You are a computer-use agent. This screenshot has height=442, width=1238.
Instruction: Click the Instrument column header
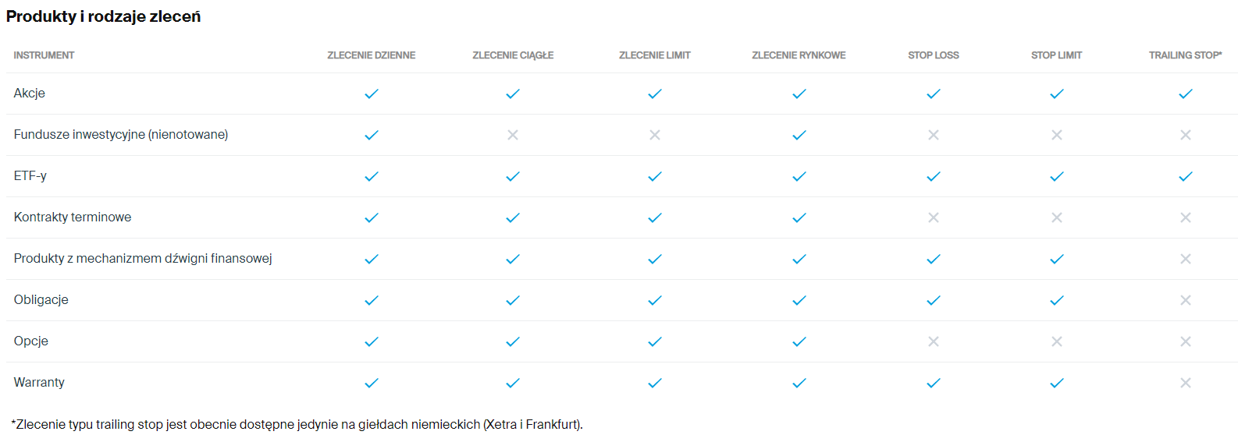[x=44, y=55]
